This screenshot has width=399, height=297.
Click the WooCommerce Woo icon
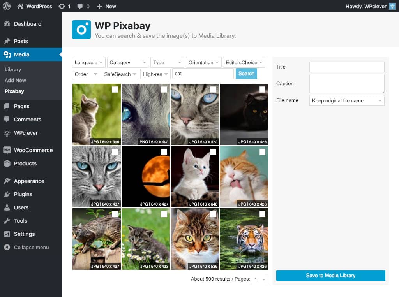click(7, 150)
